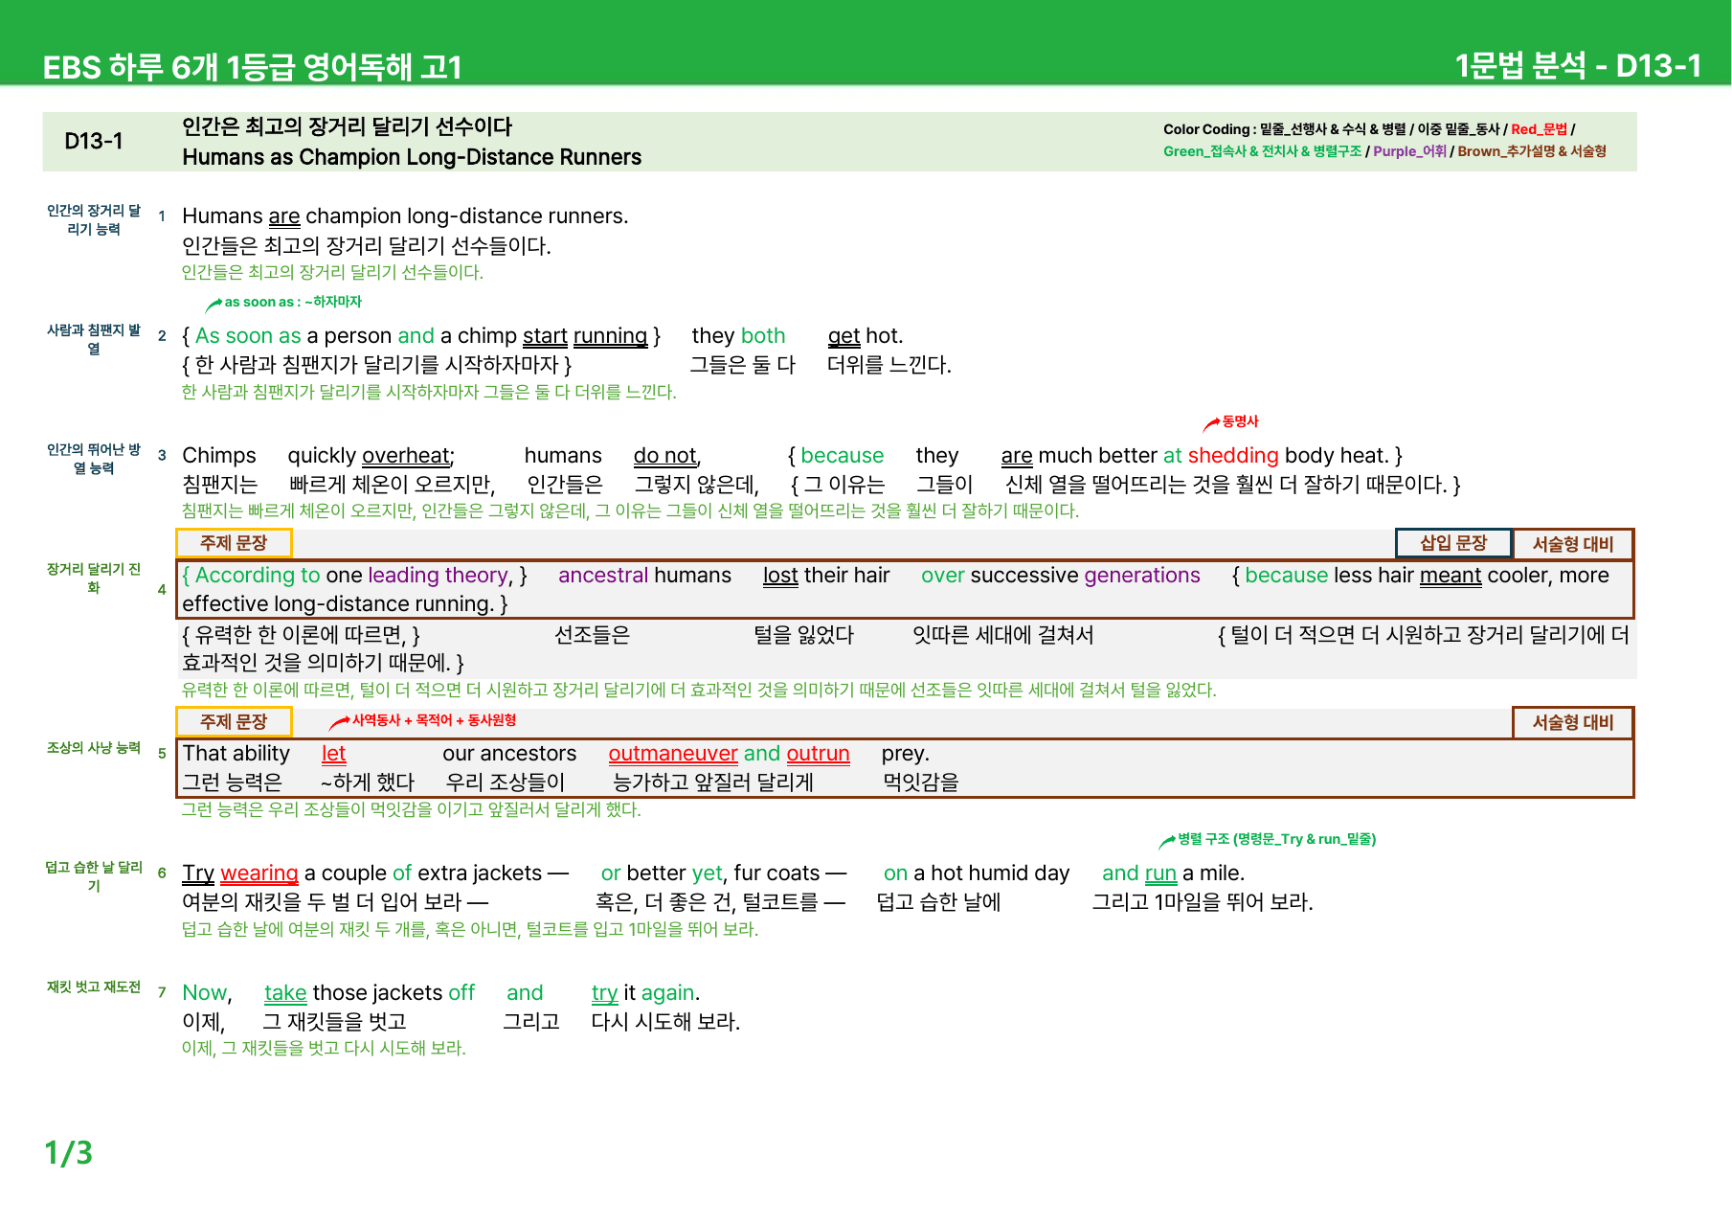Click the underlined 'Try' in sentence 6
The width and height of the screenshot is (1732, 1225).
coord(198,873)
